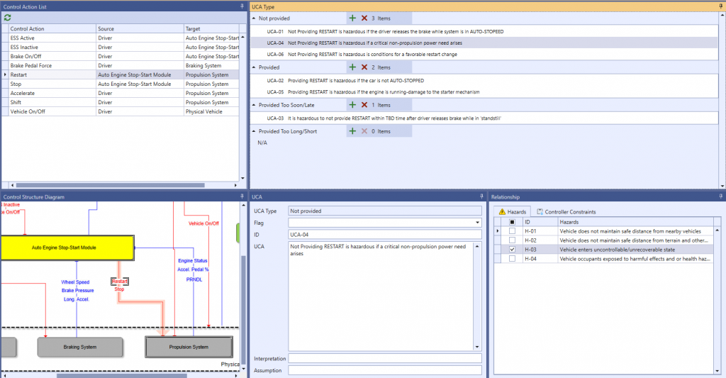Collapse the Provided group
Viewport: 726px width, 378px height.
tap(254, 67)
